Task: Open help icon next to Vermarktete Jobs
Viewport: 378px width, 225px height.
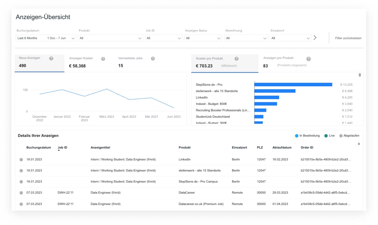Action: pyautogui.click(x=153, y=58)
